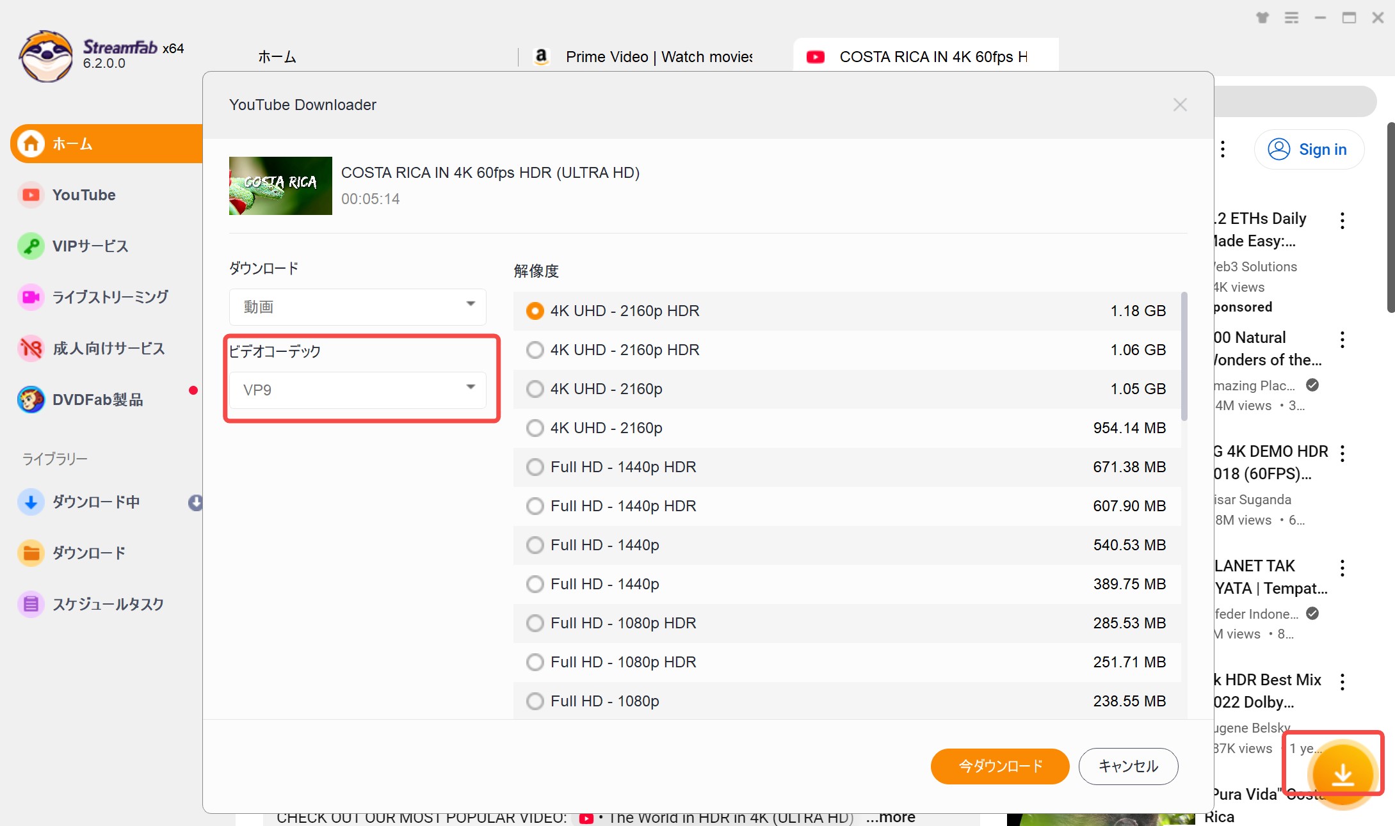Open YouTube settings three-dot menu near Sign in
The height and width of the screenshot is (826, 1395).
[1223, 149]
